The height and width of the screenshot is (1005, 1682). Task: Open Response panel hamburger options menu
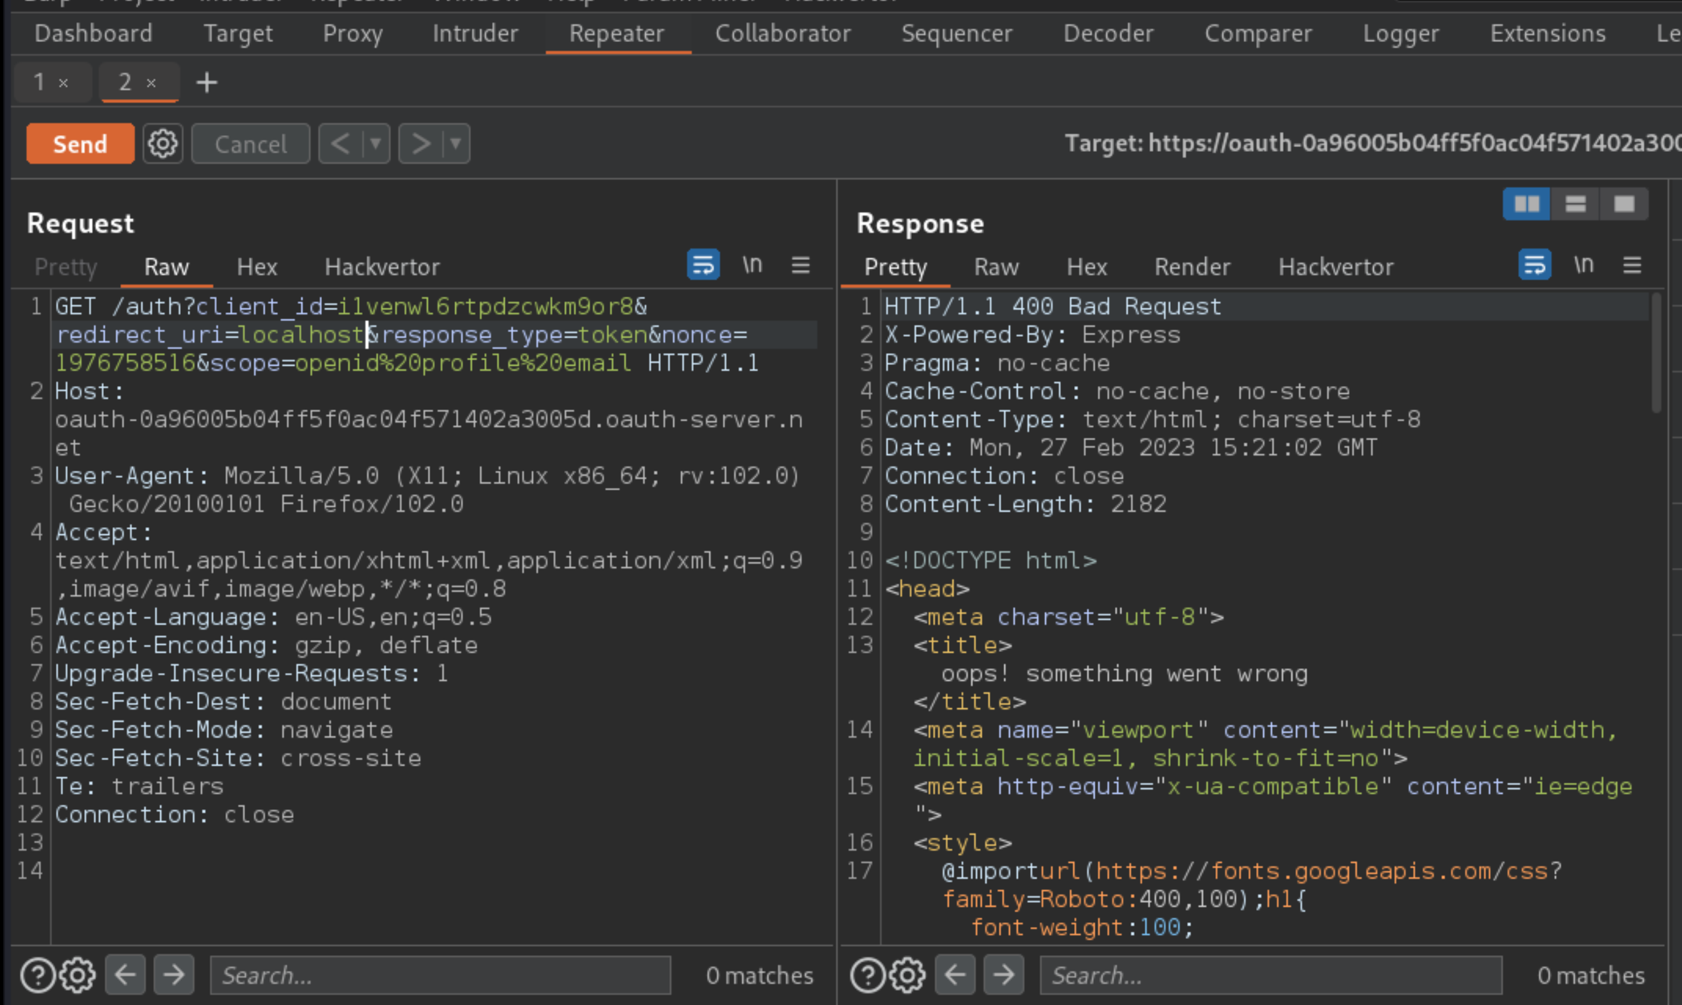point(1632,265)
